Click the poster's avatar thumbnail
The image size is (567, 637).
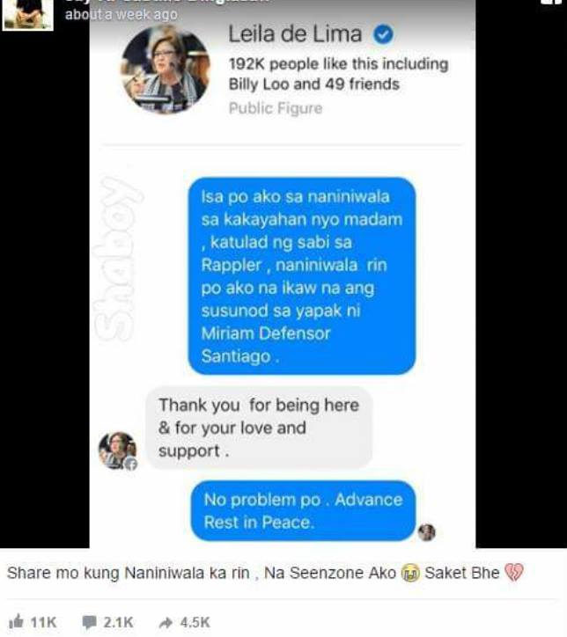coord(27,15)
